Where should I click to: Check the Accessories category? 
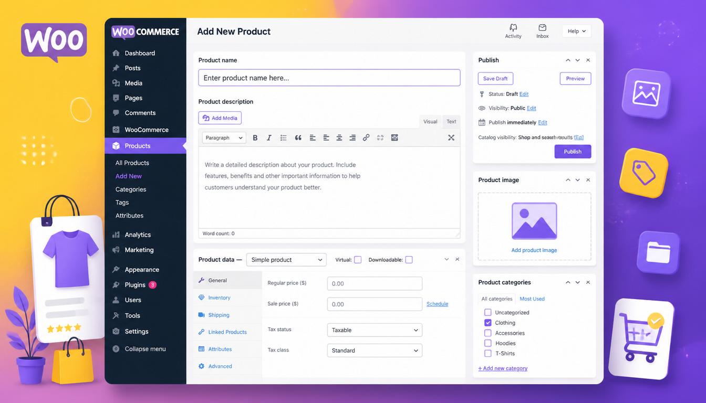coord(487,333)
